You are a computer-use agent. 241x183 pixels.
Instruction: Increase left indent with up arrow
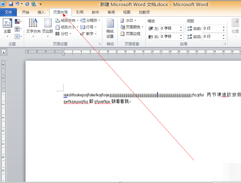[x=181, y=27]
